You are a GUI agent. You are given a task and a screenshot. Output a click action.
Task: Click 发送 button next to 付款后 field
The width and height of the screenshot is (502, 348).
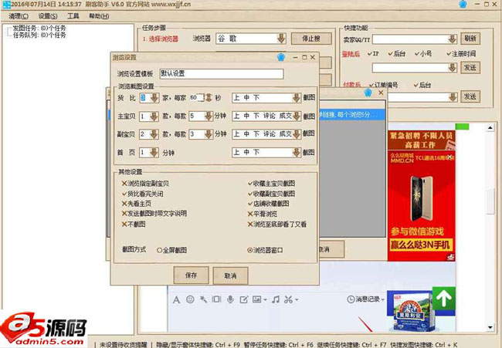470,96
